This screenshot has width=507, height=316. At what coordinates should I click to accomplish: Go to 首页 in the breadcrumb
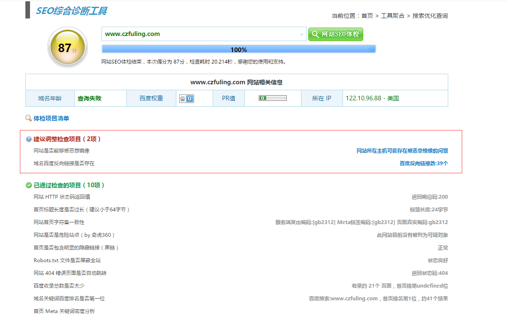tap(367, 16)
